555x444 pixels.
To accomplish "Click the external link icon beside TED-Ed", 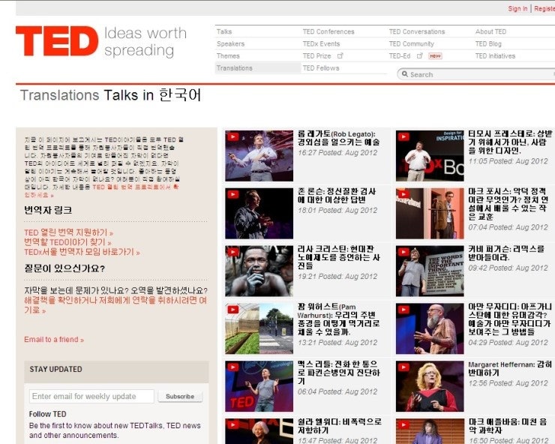I will (420, 56).
